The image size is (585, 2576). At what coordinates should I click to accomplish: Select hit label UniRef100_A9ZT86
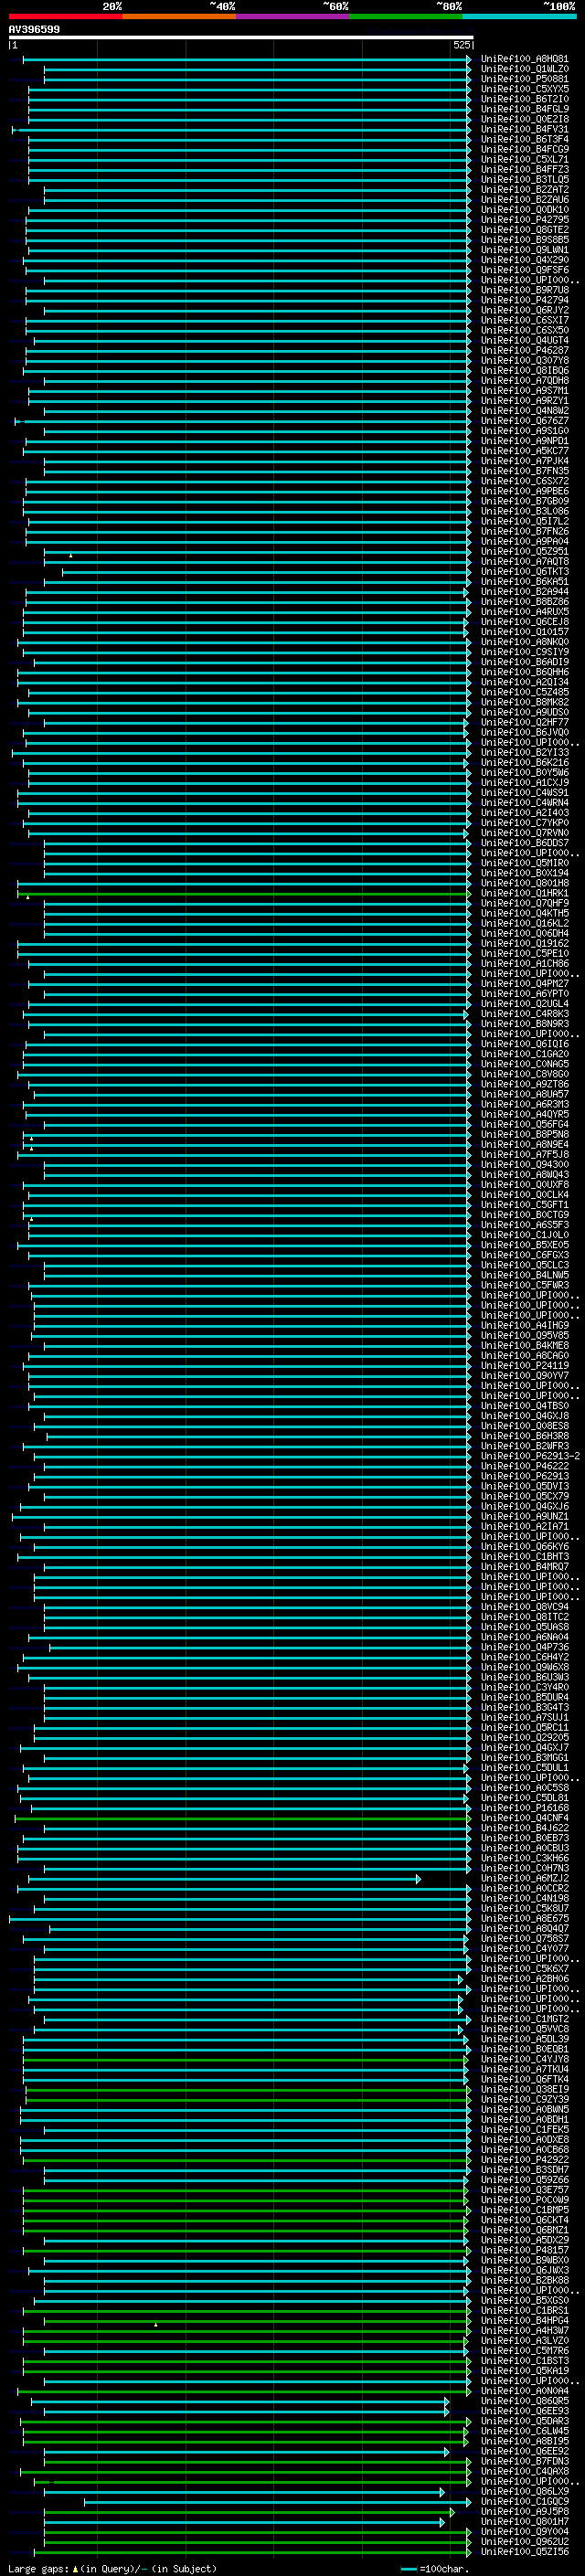(x=524, y=1084)
